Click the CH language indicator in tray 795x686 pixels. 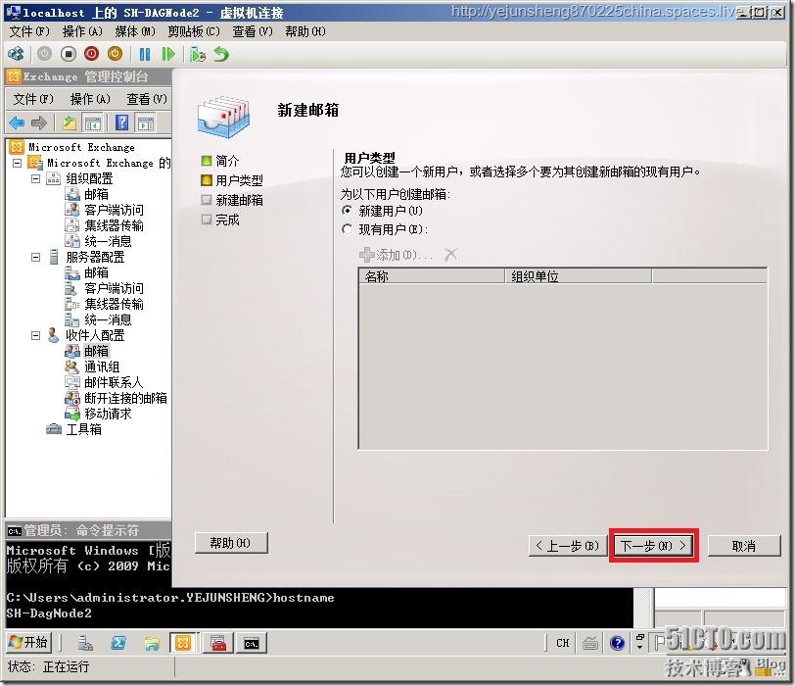click(563, 643)
